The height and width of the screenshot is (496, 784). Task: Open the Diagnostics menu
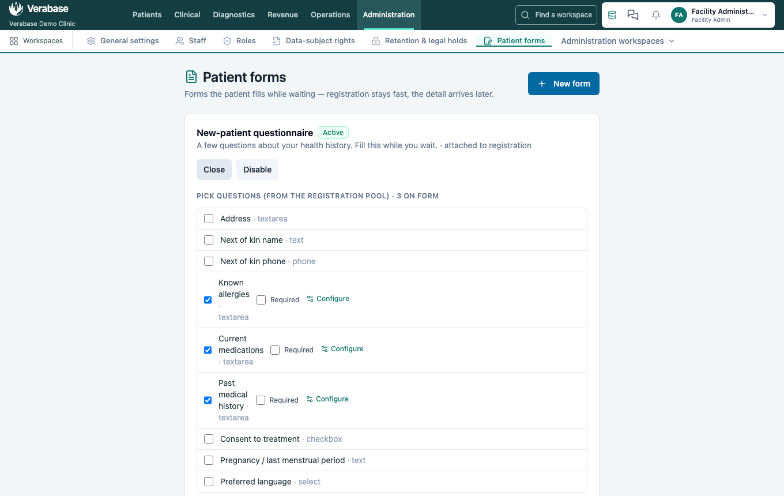click(233, 15)
